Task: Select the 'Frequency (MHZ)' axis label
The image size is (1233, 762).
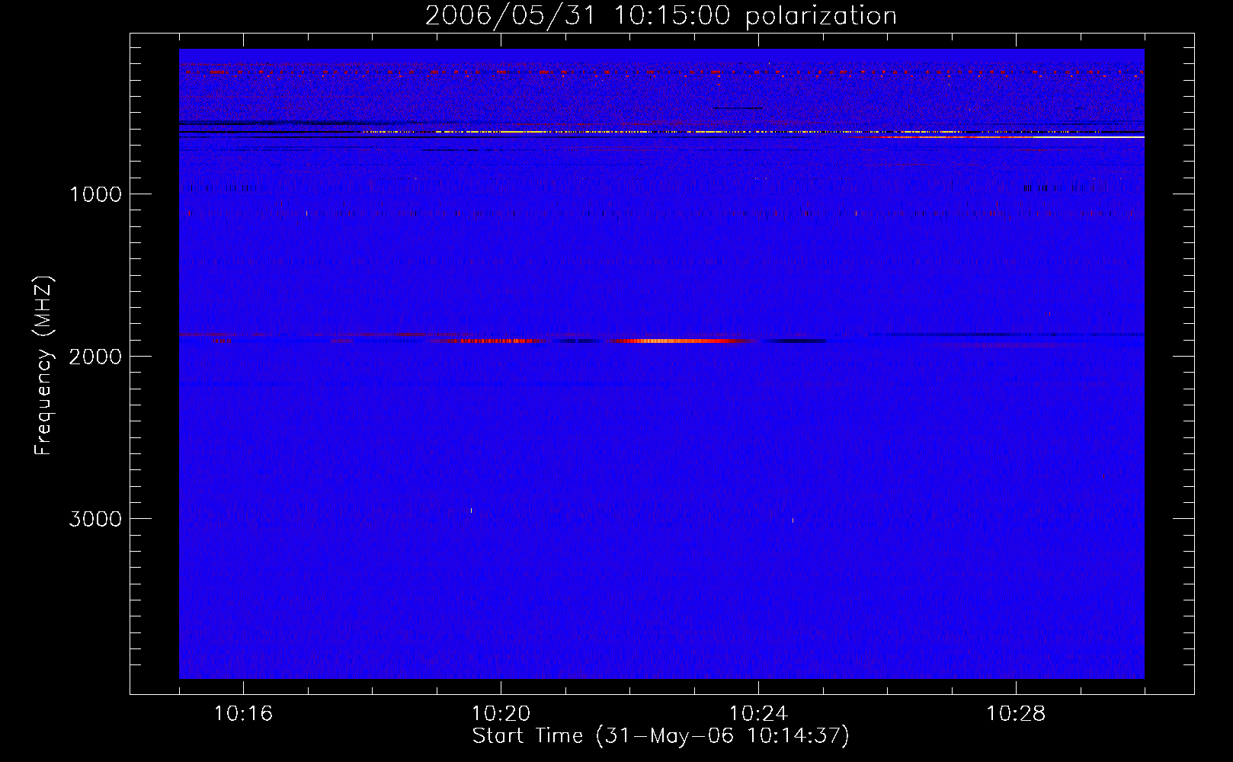Action: (43, 366)
